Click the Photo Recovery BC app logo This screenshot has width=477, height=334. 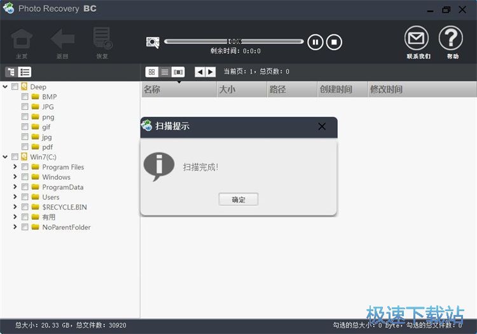8,8
